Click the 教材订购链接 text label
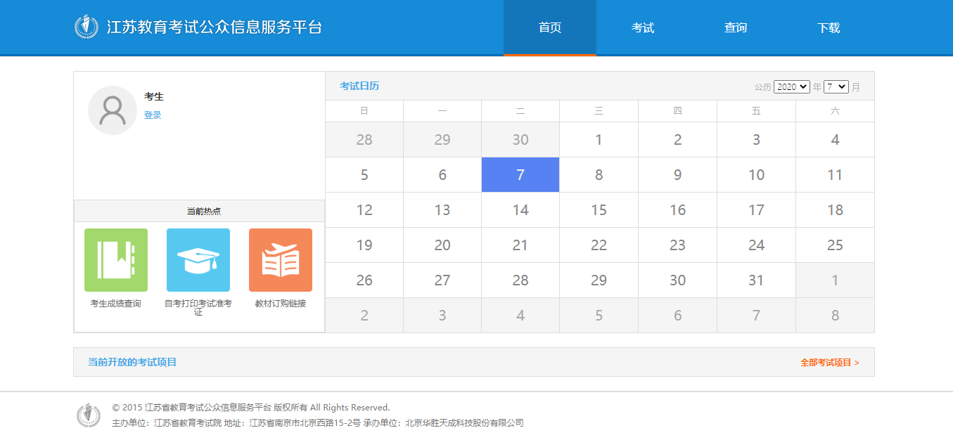Image resolution: width=953 pixels, height=440 pixels. (280, 304)
